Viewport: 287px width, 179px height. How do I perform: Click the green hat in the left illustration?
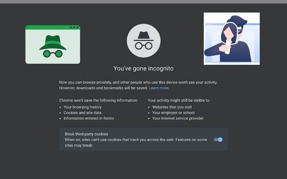coord(53,42)
